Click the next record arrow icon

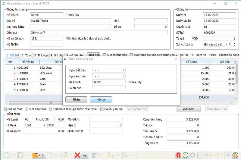click(x=221, y=155)
